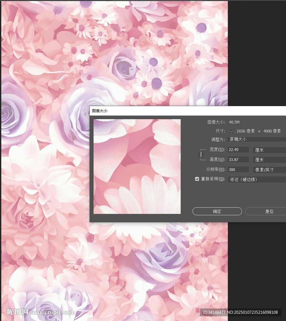The width and height of the screenshot is (286, 321).
Task: Click the petal preview thumbnail in the dialog
Action: click(x=137, y=166)
